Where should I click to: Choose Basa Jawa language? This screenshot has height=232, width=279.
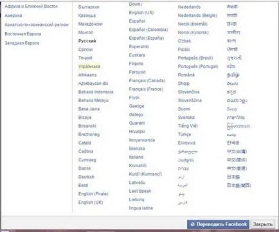(89, 109)
